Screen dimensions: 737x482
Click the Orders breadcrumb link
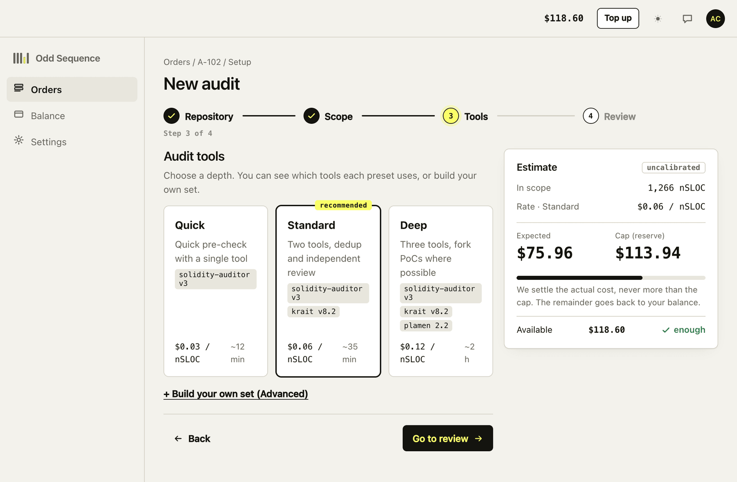coord(177,62)
